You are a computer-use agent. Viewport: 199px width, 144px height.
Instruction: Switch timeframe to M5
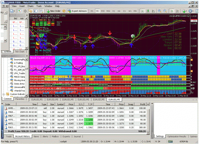tap(97, 11)
